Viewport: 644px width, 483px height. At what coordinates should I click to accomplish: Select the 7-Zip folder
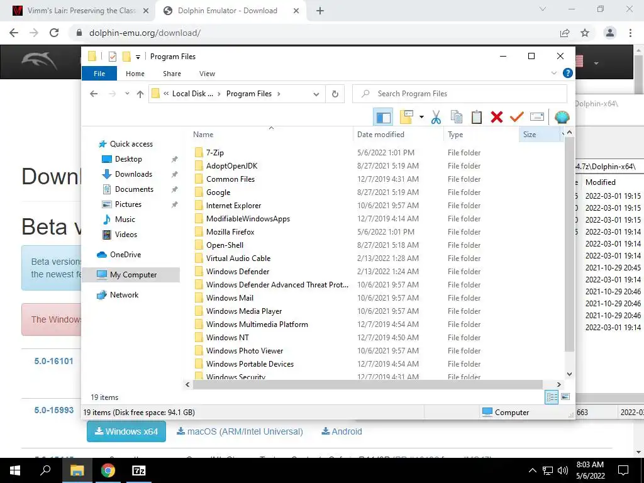tap(215, 153)
